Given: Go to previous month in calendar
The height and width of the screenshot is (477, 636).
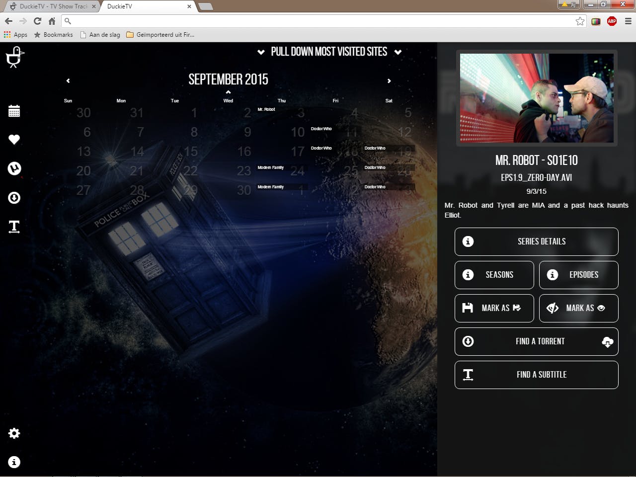Looking at the screenshot, I should [68, 80].
